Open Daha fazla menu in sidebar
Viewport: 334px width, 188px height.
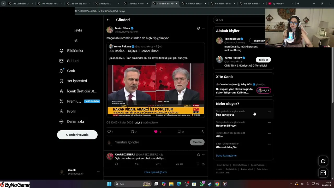pyautogui.click(x=72, y=121)
